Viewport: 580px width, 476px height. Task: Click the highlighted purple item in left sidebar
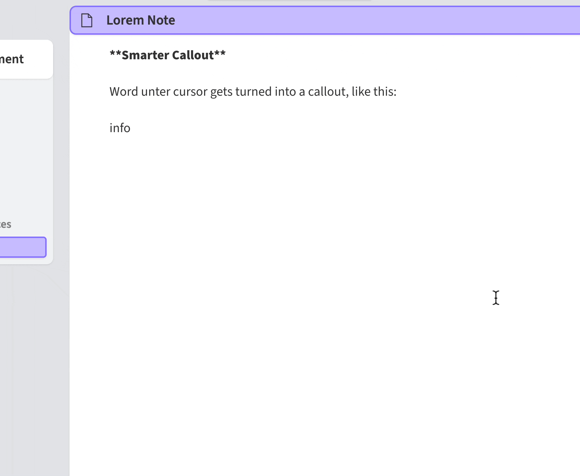coord(23,247)
